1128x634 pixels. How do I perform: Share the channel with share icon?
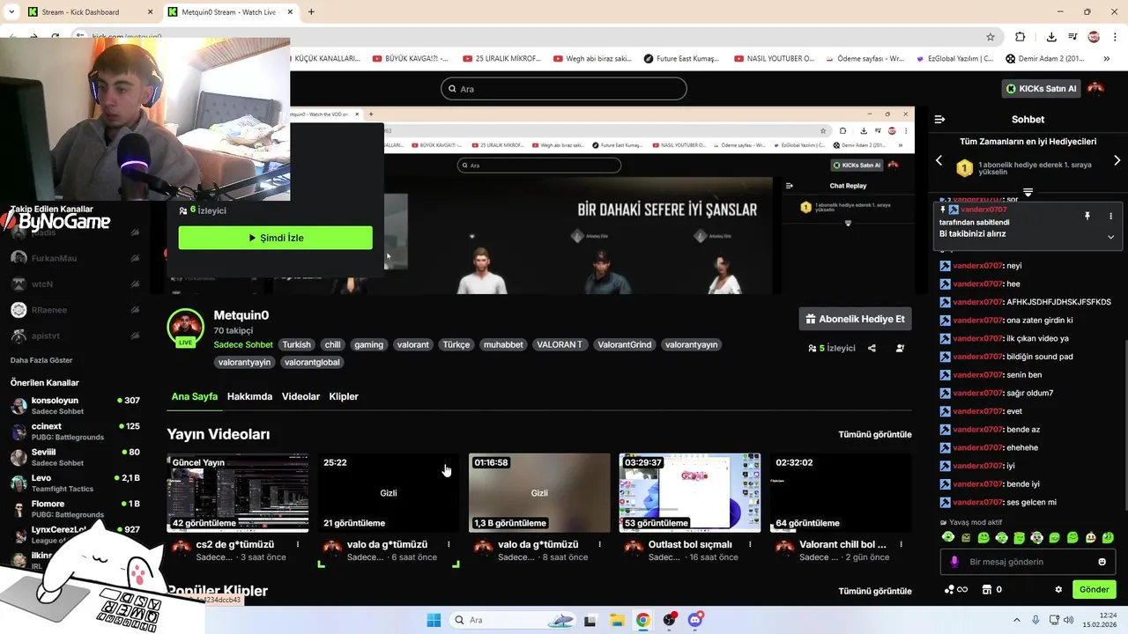coord(872,348)
